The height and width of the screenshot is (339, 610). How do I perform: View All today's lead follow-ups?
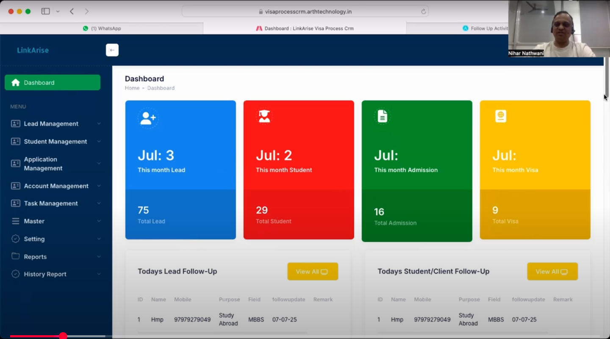coord(312,272)
